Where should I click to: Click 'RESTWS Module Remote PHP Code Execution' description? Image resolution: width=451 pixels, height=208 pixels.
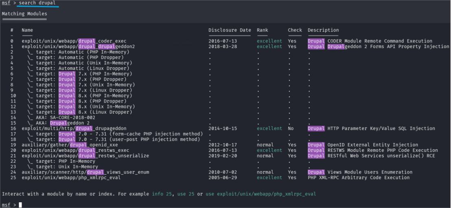click(x=383, y=150)
